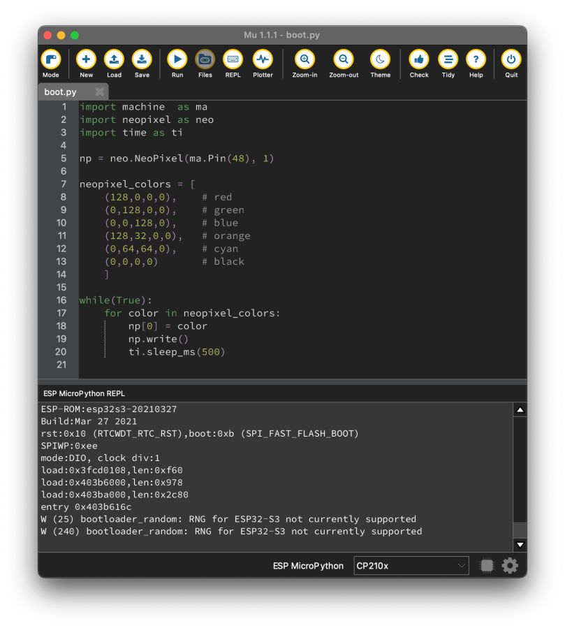Open the Files browser
Screen dimensions: 565x628
[205, 64]
